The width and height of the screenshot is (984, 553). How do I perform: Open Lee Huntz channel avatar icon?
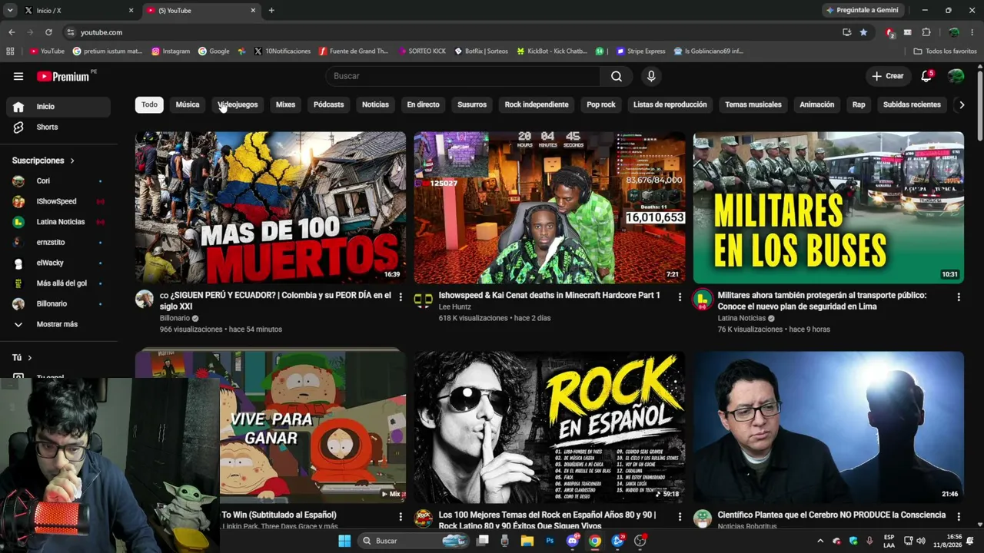pyautogui.click(x=424, y=300)
